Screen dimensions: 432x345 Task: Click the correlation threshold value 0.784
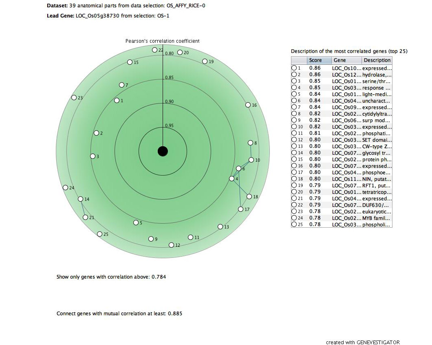[159, 277]
